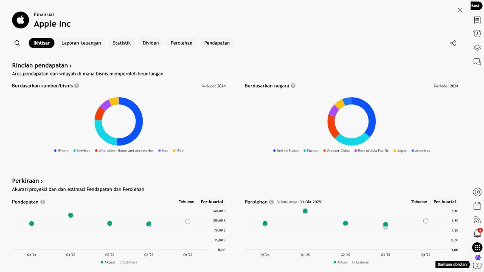
Task: Open the layers icon in right sidebar
Action: point(477,48)
